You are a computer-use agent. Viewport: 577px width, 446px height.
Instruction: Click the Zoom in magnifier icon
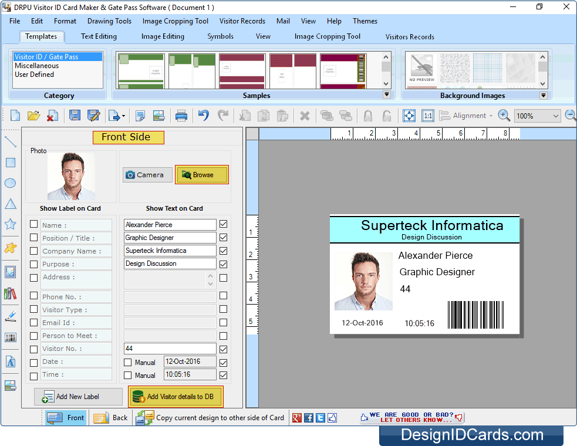click(x=504, y=116)
